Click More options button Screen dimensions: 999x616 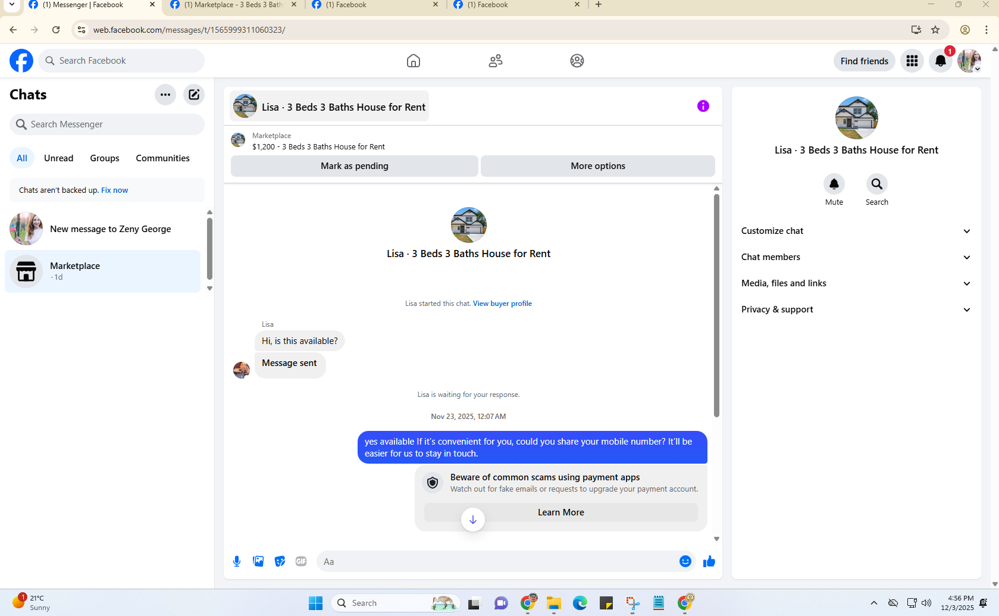click(598, 166)
